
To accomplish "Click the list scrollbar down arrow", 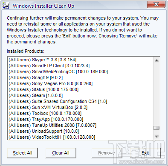I will (156, 137).
